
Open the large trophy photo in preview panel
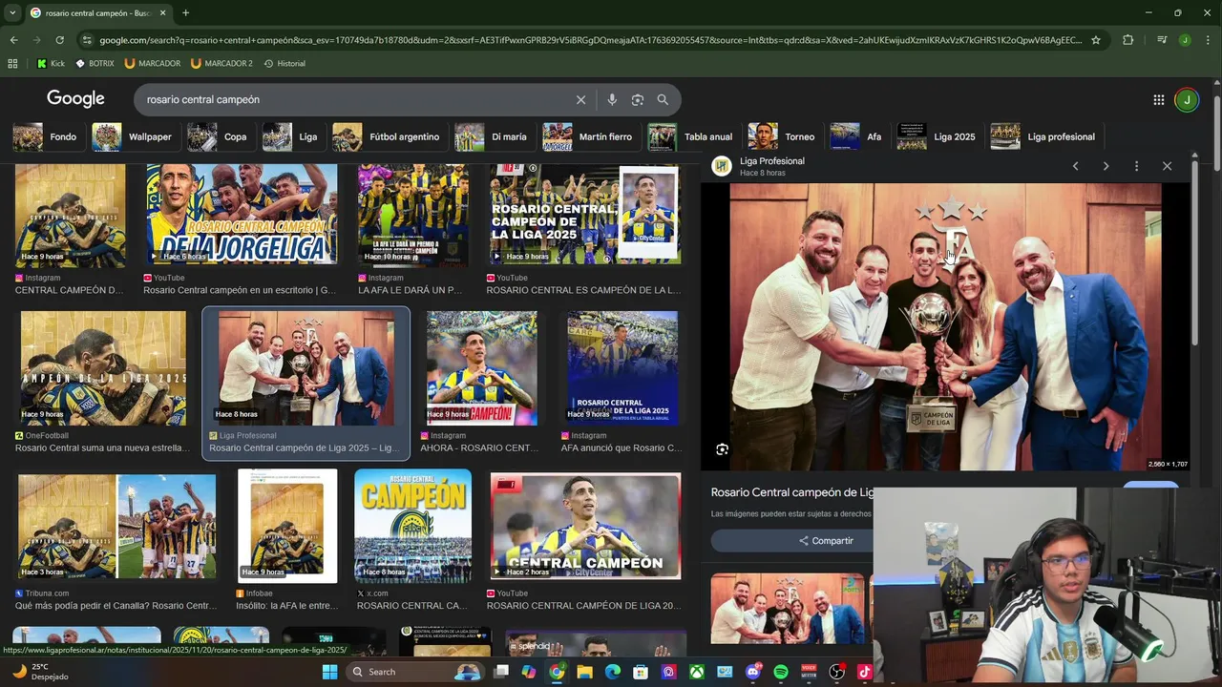point(945,326)
